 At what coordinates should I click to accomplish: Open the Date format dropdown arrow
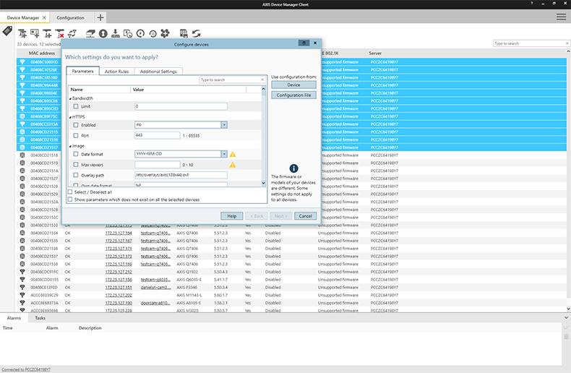(224, 154)
